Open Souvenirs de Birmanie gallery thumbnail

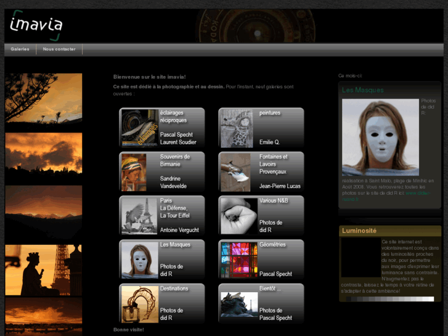point(134,172)
